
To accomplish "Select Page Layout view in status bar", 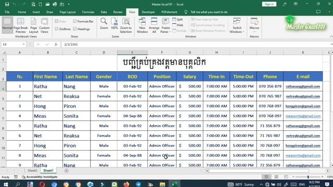I will pyautogui.click(x=276, y=177).
